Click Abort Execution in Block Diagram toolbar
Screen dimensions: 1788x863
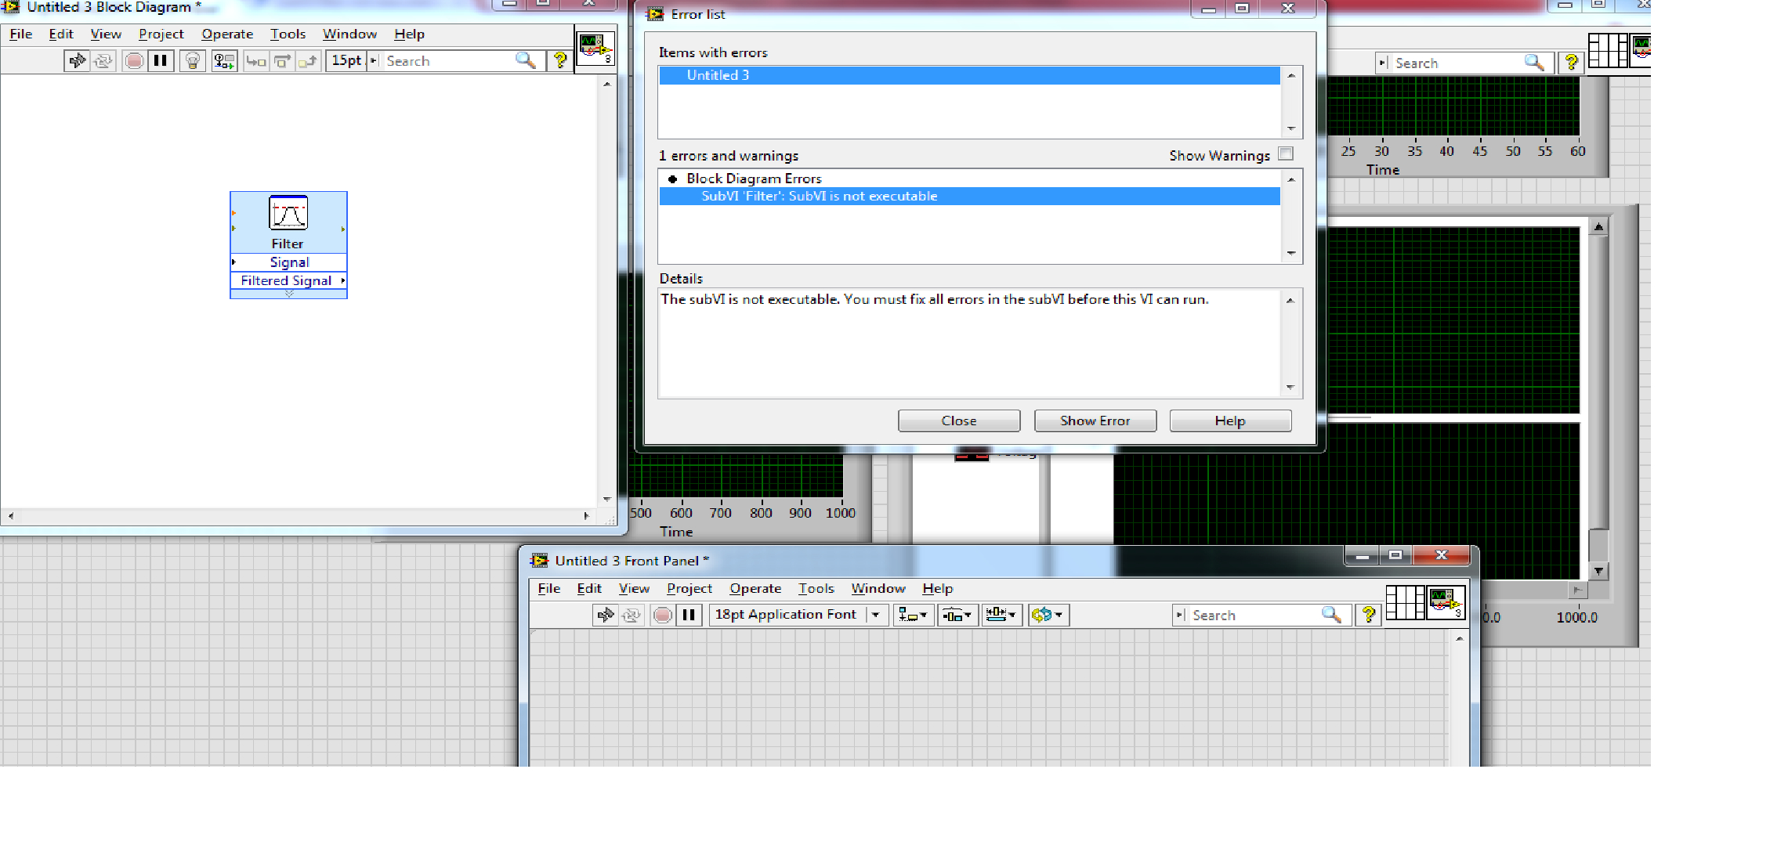[134, 61]
